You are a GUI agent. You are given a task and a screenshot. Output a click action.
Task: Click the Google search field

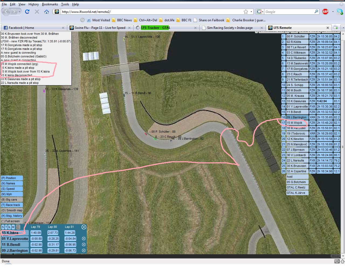point(289,12)
